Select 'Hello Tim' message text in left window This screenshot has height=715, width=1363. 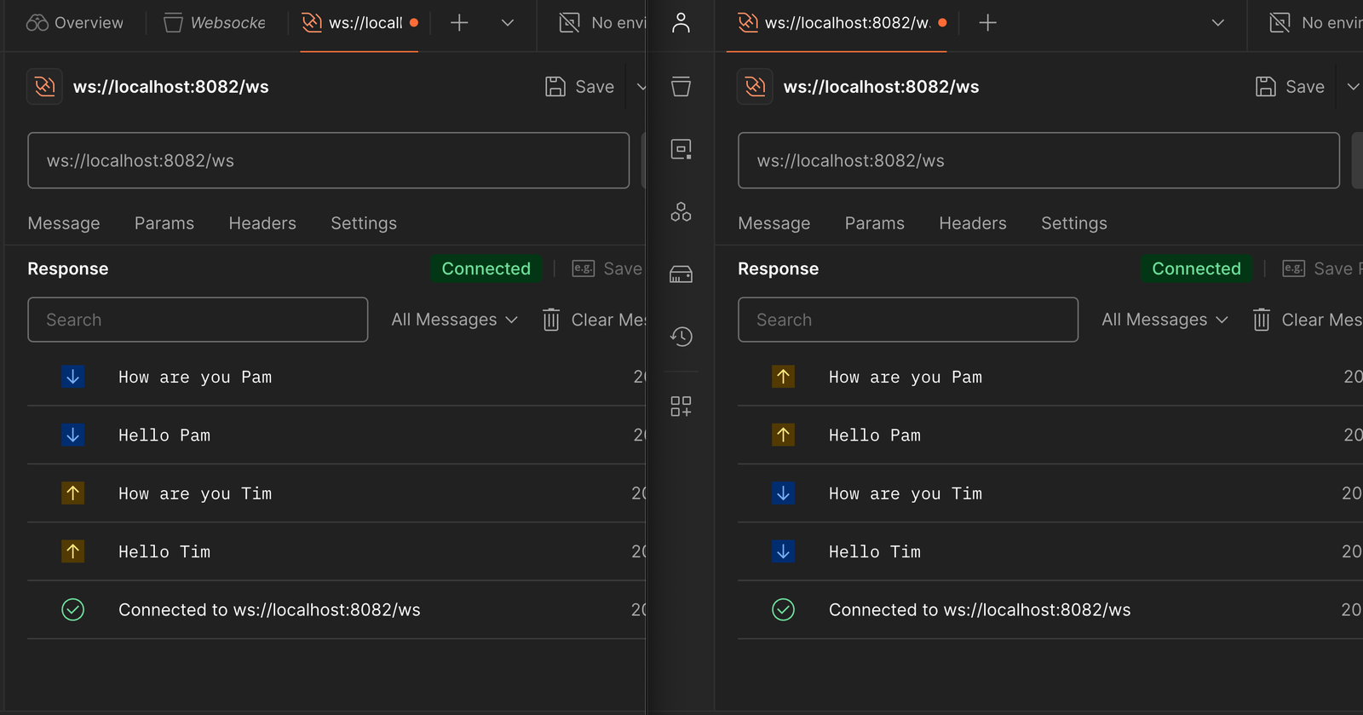click(x=164, y=551)
